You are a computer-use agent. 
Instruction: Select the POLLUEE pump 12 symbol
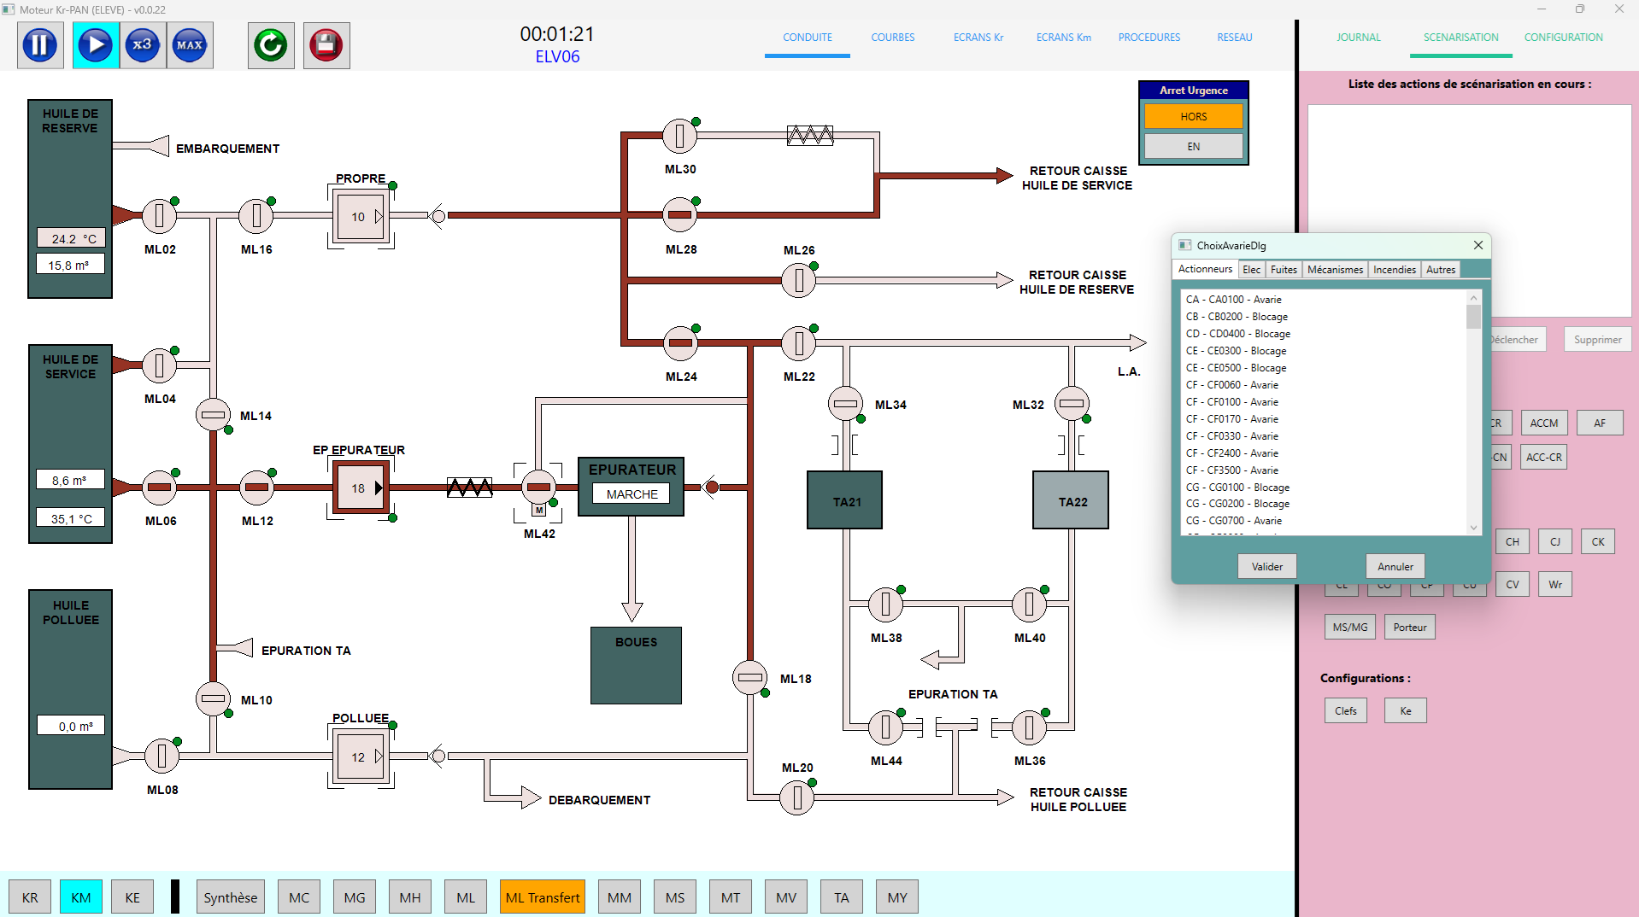361,756
